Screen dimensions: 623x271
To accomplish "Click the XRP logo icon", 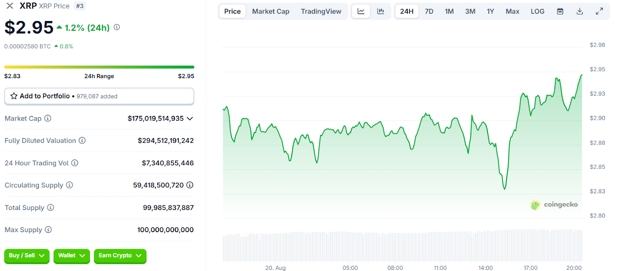I will pos(10,6).
